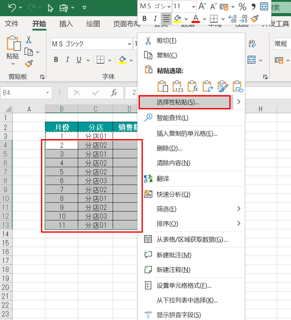Toggle Bold in the mini toolbar
The height and width of the screenshot is (320, 291).
pyautogui.click(x=144, y=19)
